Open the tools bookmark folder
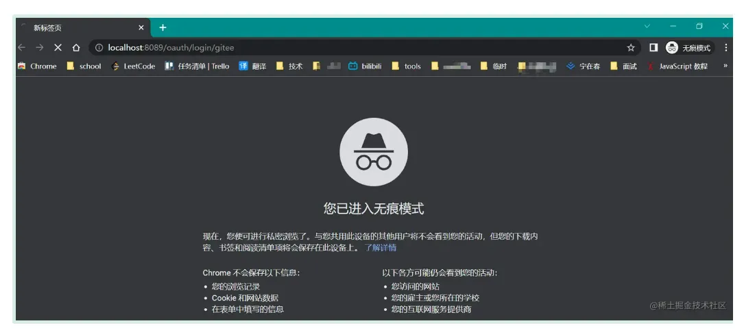This screenshot has height=330, width=744. [x=406, y=66]
